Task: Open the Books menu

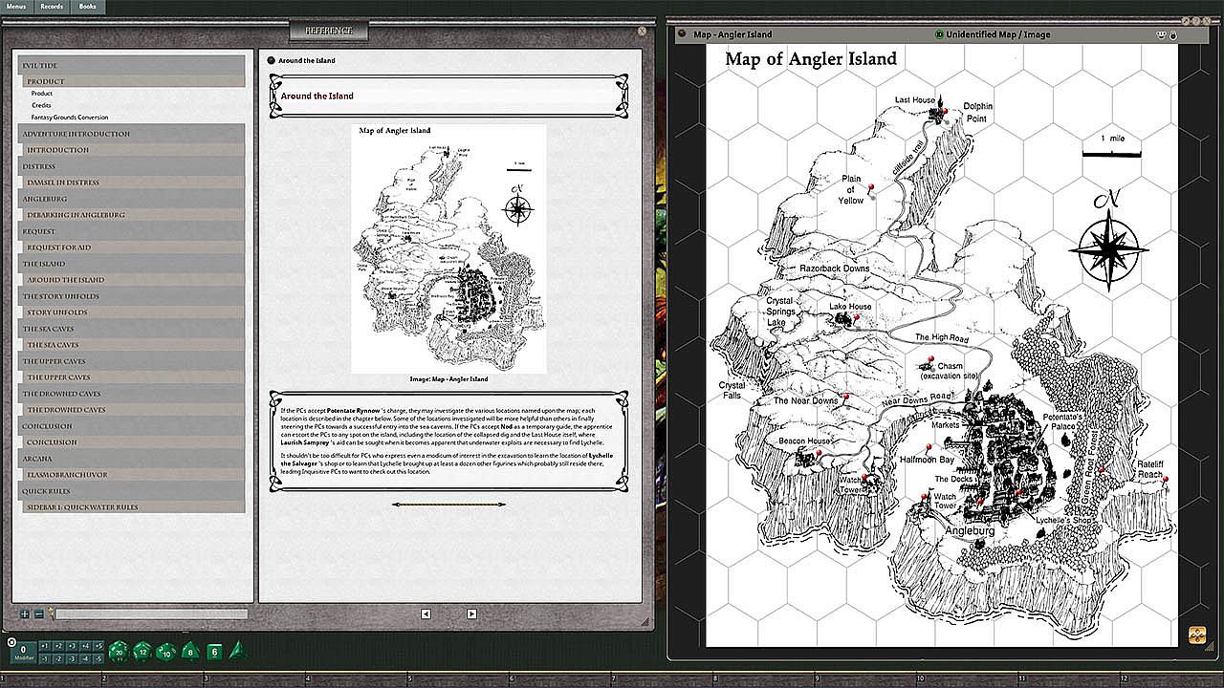Action: 87,7
